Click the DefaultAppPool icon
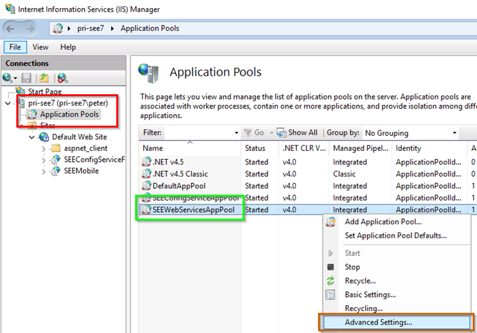This screenshot has height=333, width=477. coord(146,186)
